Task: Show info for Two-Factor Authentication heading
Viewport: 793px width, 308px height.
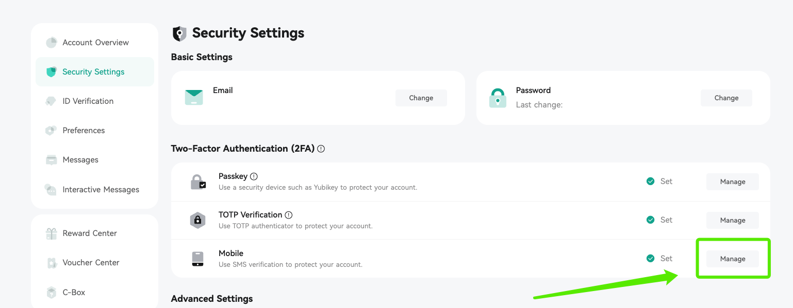Action: (x=321, y=149)
